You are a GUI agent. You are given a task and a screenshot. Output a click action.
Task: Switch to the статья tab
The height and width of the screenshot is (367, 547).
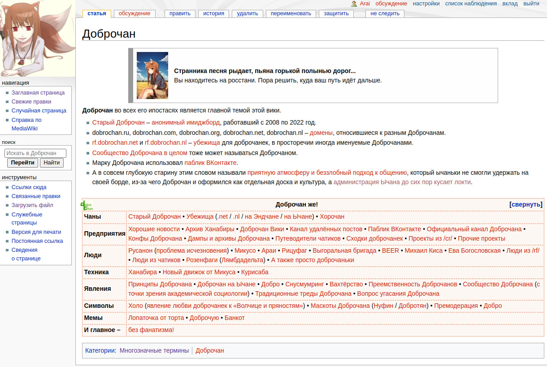(97, 13)
